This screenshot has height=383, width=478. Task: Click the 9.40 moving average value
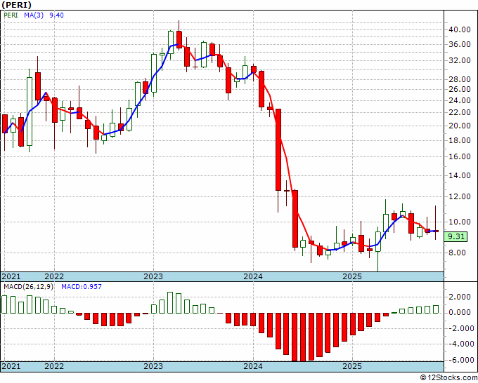(x=56, y=15)
